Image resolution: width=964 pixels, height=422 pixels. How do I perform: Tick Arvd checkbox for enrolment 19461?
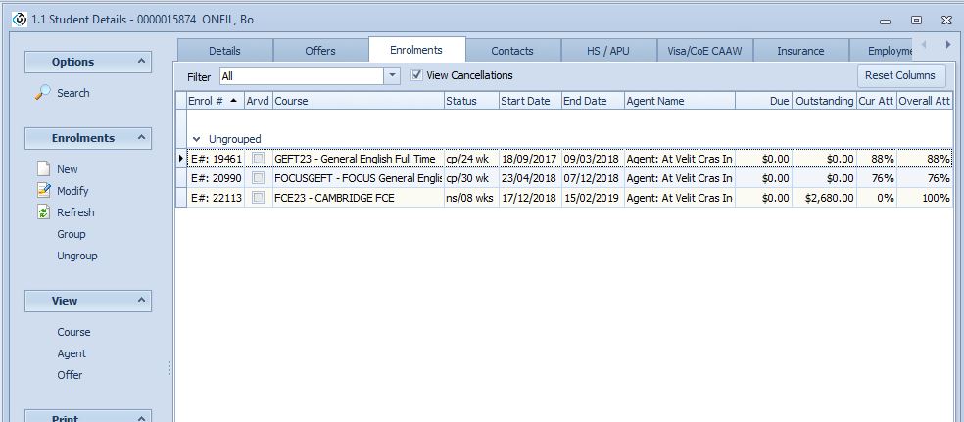(x=258, y=159)
